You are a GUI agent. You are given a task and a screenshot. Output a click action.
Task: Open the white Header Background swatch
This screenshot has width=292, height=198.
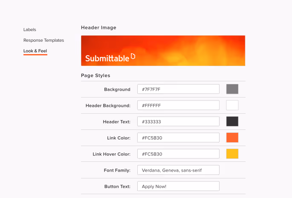coord(232,105)
